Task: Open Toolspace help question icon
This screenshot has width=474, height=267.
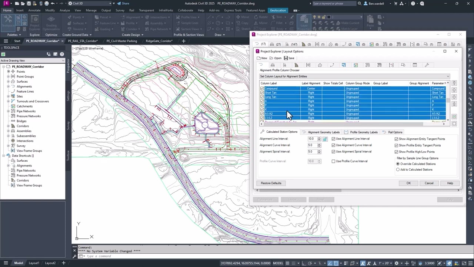Action: coord(62,54)
